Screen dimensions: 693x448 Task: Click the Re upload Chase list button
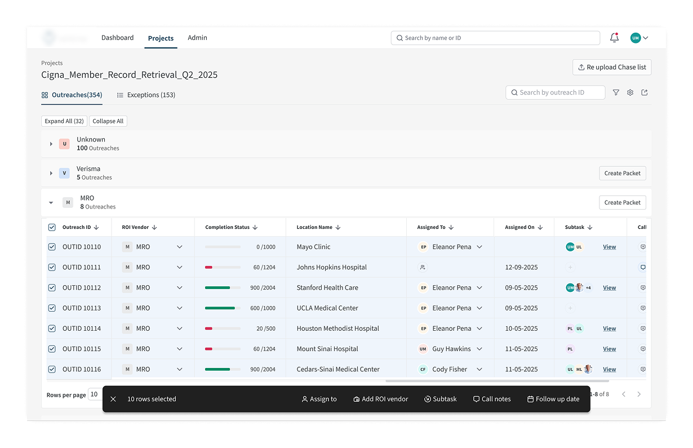pyautogui.click(x=612, y=67)
